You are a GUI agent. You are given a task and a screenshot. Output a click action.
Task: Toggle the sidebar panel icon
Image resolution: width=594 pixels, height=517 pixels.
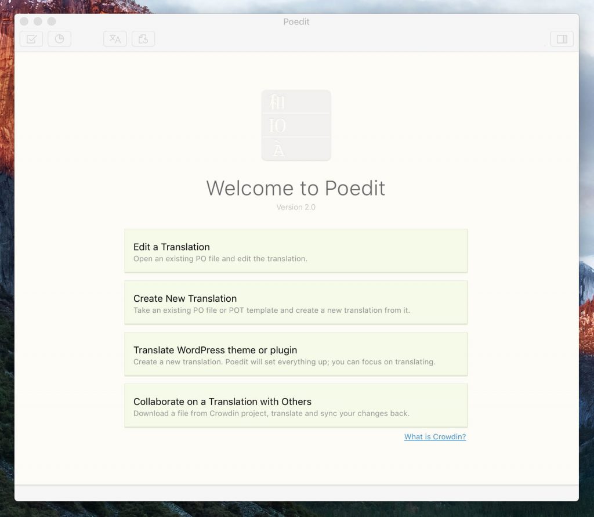[x=562, y=39]
